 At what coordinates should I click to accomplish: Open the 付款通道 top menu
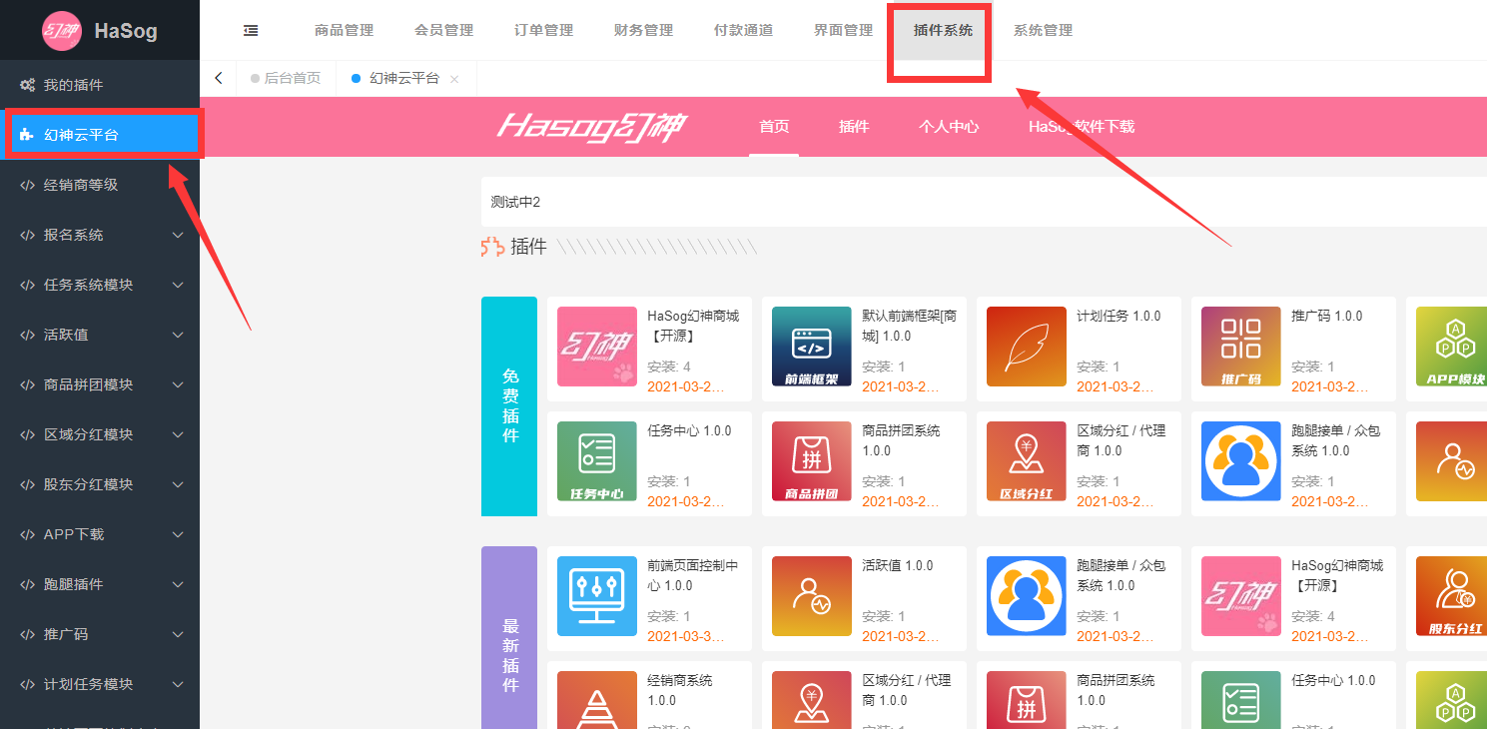pos(743,30)
